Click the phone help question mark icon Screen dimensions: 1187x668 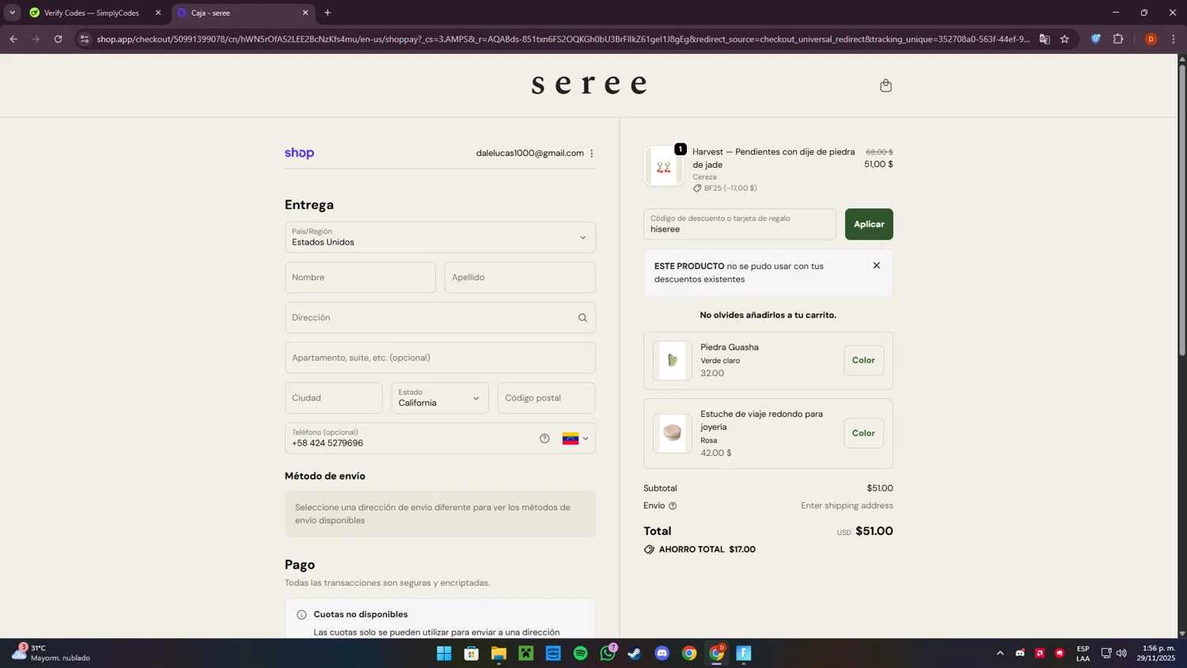coord(544,438)
